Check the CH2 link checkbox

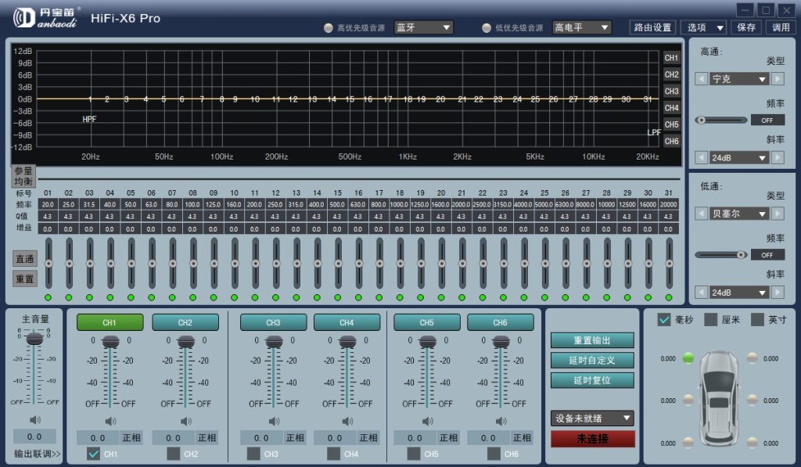(x=174, y=453)
